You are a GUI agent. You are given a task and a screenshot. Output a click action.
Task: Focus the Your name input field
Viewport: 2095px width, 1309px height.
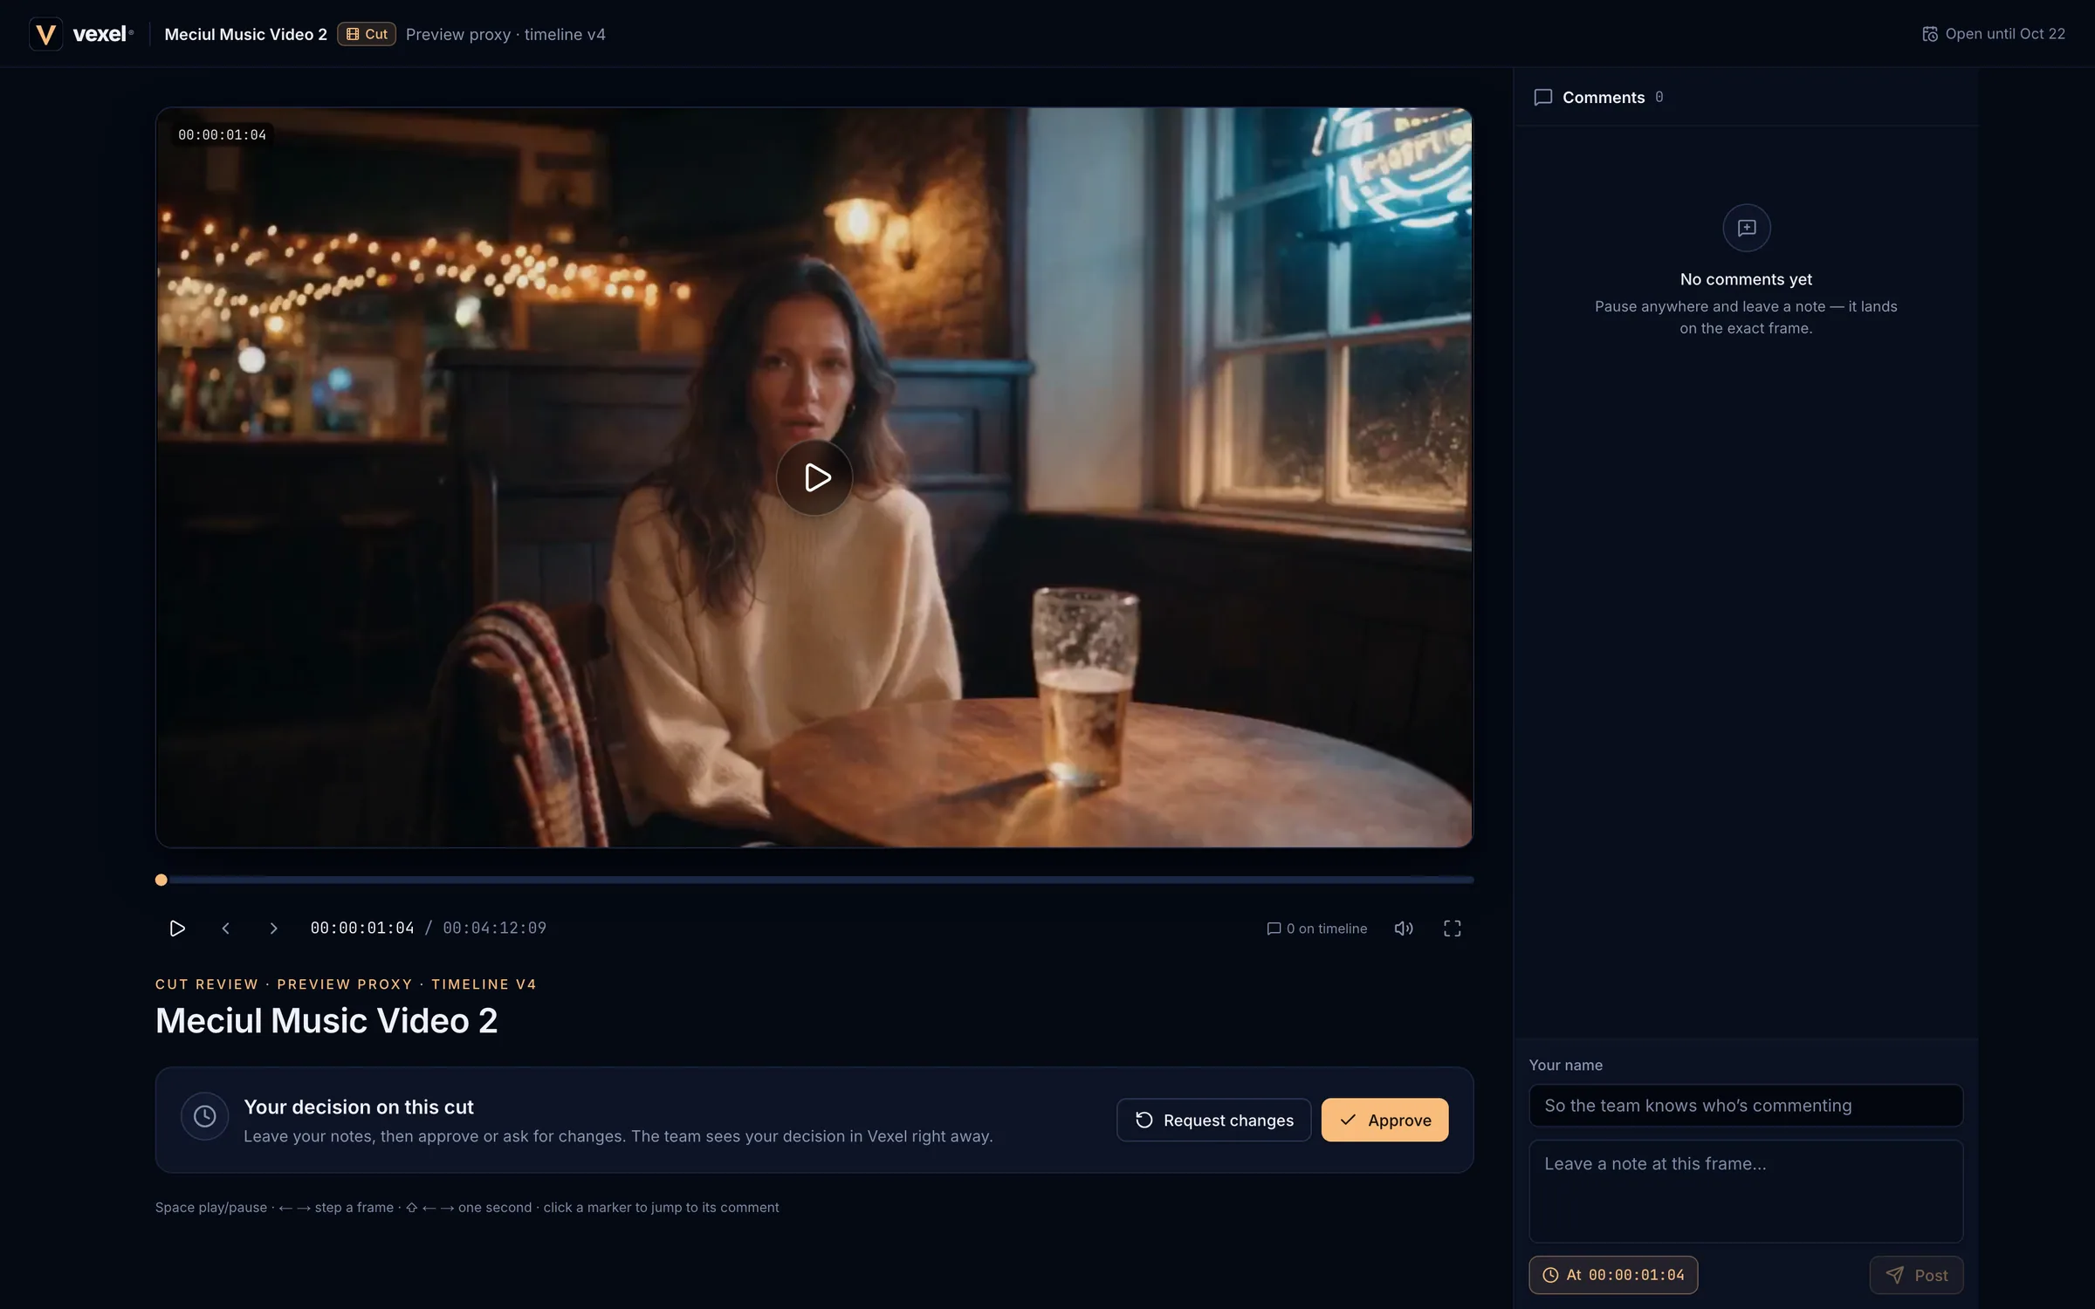(1746, 1105)
